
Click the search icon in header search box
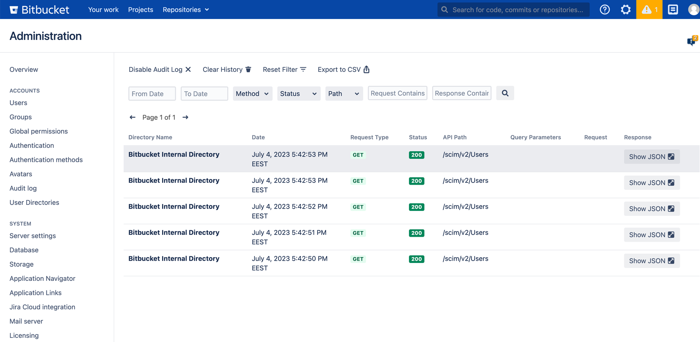coord(444,9)
